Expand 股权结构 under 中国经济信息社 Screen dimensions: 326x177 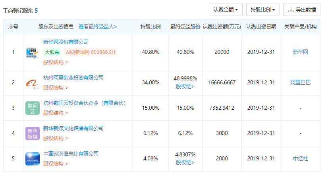click(56, 164)
